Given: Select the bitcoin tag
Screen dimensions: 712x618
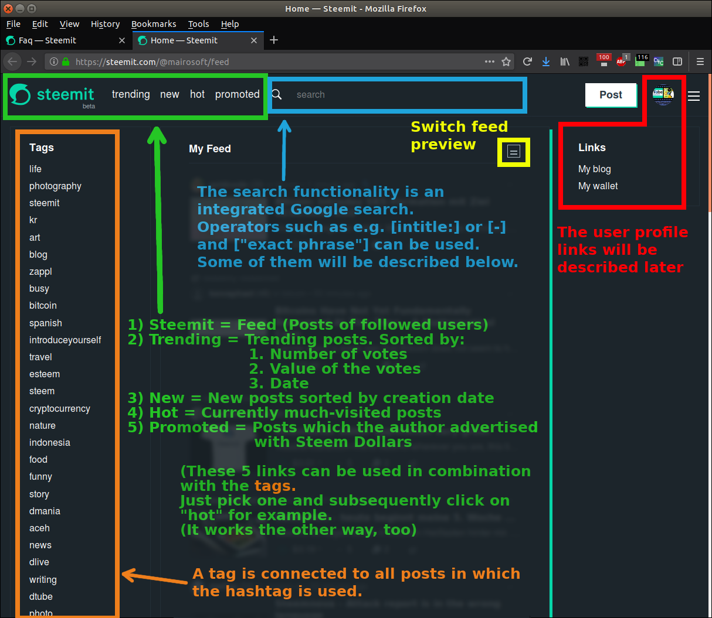Looking at the screenshot, I should tap(43, 305).
